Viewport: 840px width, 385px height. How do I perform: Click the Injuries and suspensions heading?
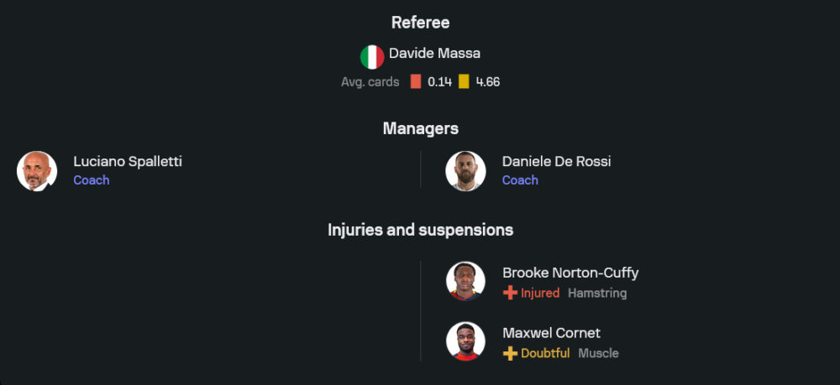[x=420, y=229]
